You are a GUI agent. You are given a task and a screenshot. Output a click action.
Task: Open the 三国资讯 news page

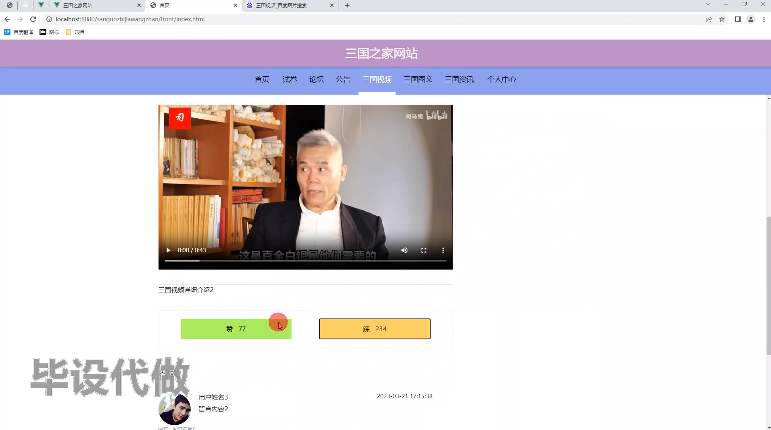click(459, 79)
